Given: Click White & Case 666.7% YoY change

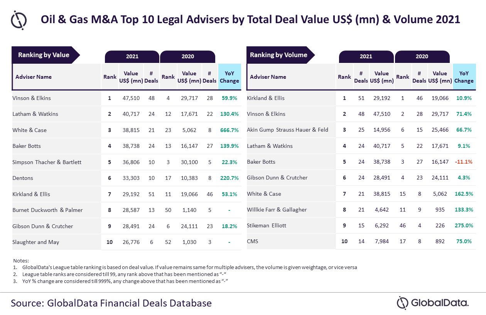Looking at the screenshot, I should click(230, 130).
